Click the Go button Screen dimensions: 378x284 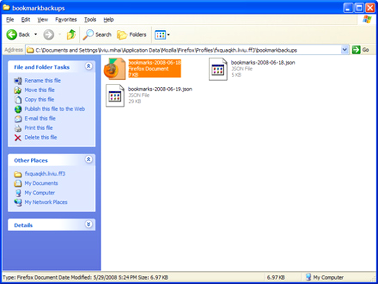coord(361,50)
